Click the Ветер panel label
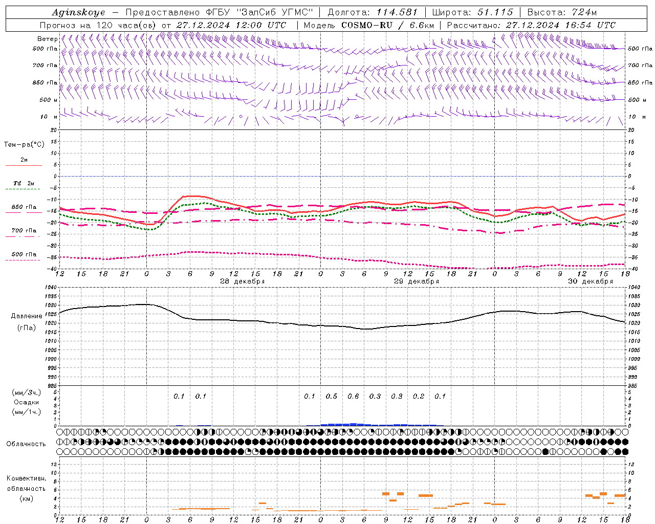 coord(48,39)
